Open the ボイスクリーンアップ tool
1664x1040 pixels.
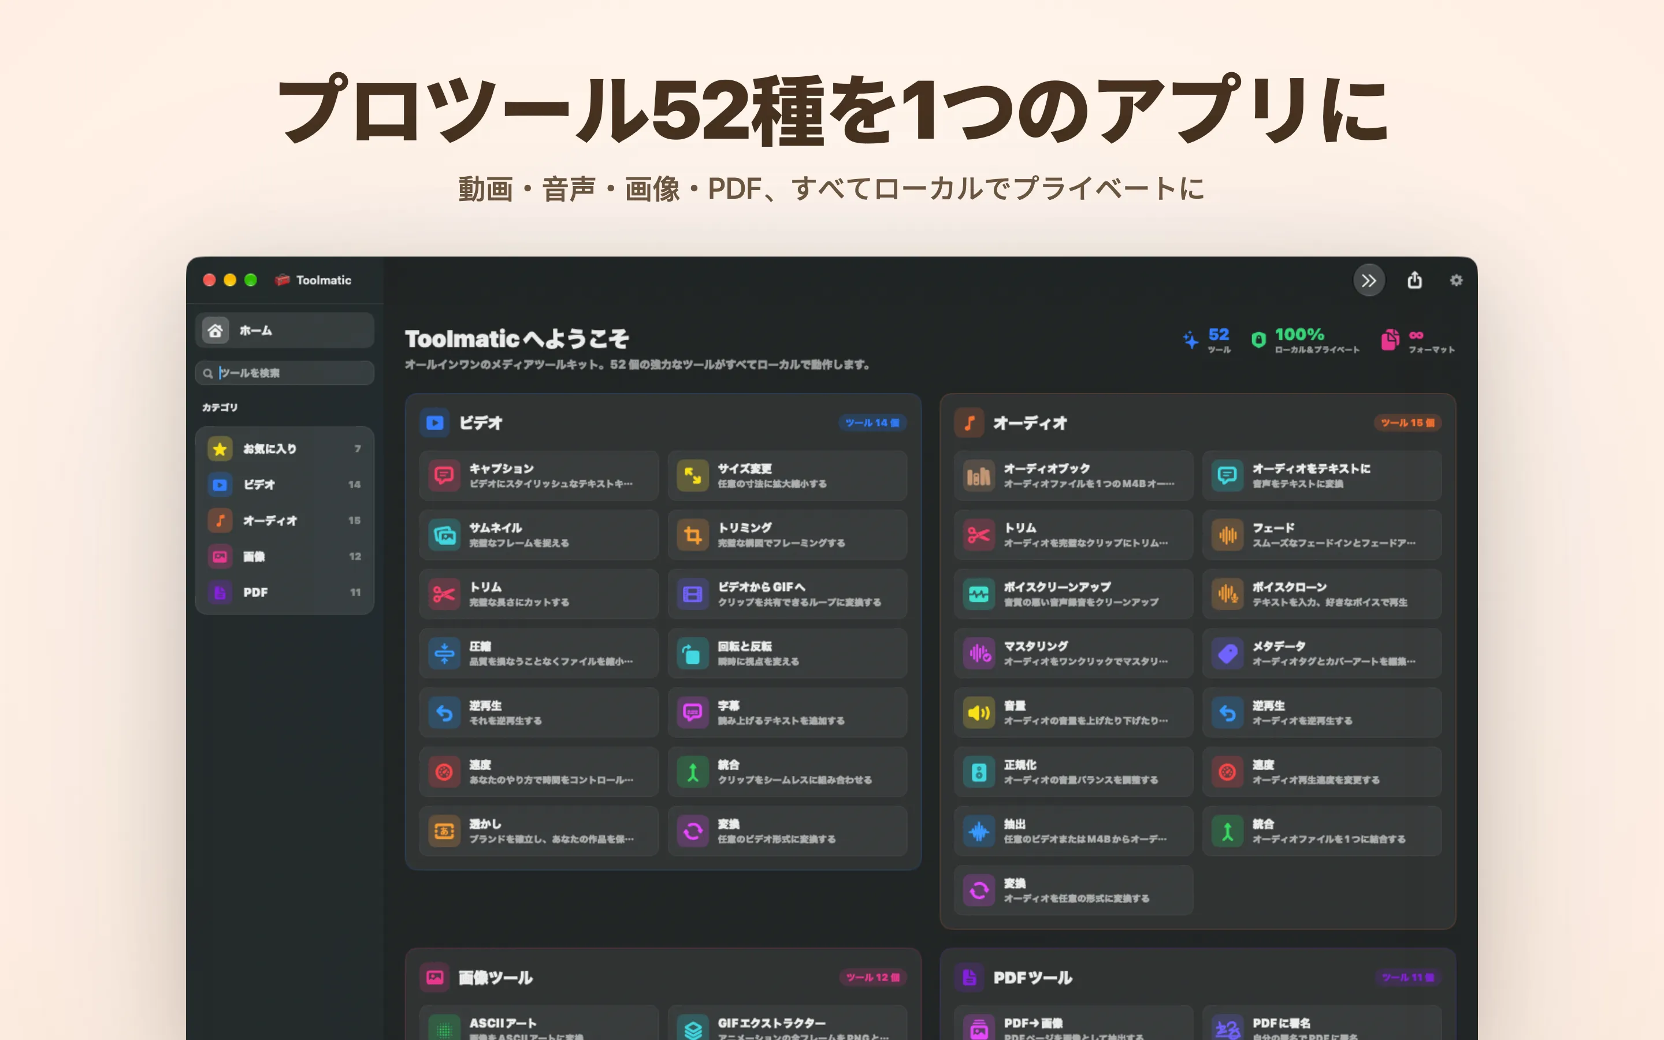coord(1074,593)
